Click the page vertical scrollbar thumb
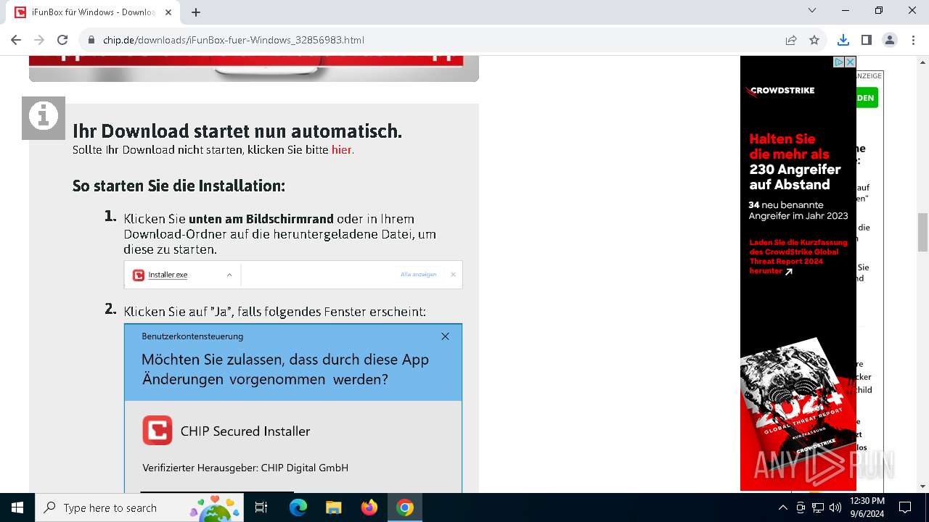The height and width of the screenshot is (522, 929). point(922,232)
